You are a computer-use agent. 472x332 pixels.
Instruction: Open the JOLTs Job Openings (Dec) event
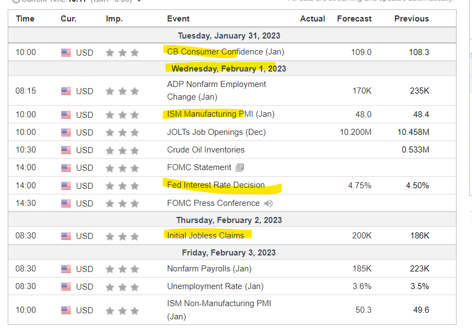coord(216,132)
